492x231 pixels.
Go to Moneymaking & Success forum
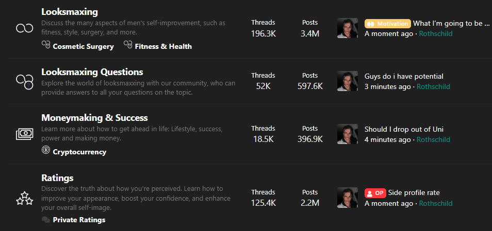tap(94, 118)
